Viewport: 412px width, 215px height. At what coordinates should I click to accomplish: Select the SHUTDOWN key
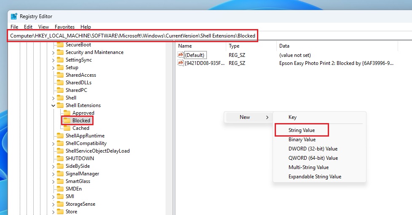pos(80,159)
